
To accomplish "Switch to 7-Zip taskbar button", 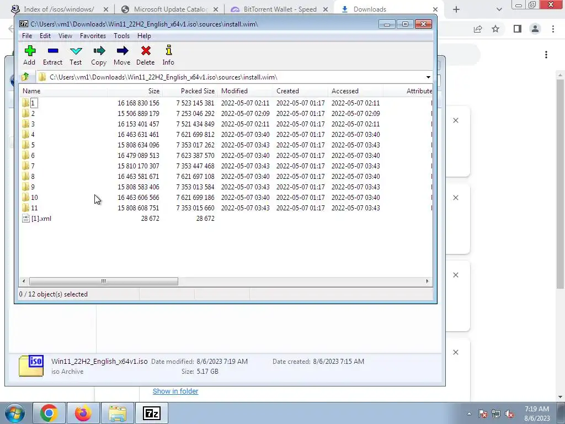I will pyautogui.click(x=151, y=413).
